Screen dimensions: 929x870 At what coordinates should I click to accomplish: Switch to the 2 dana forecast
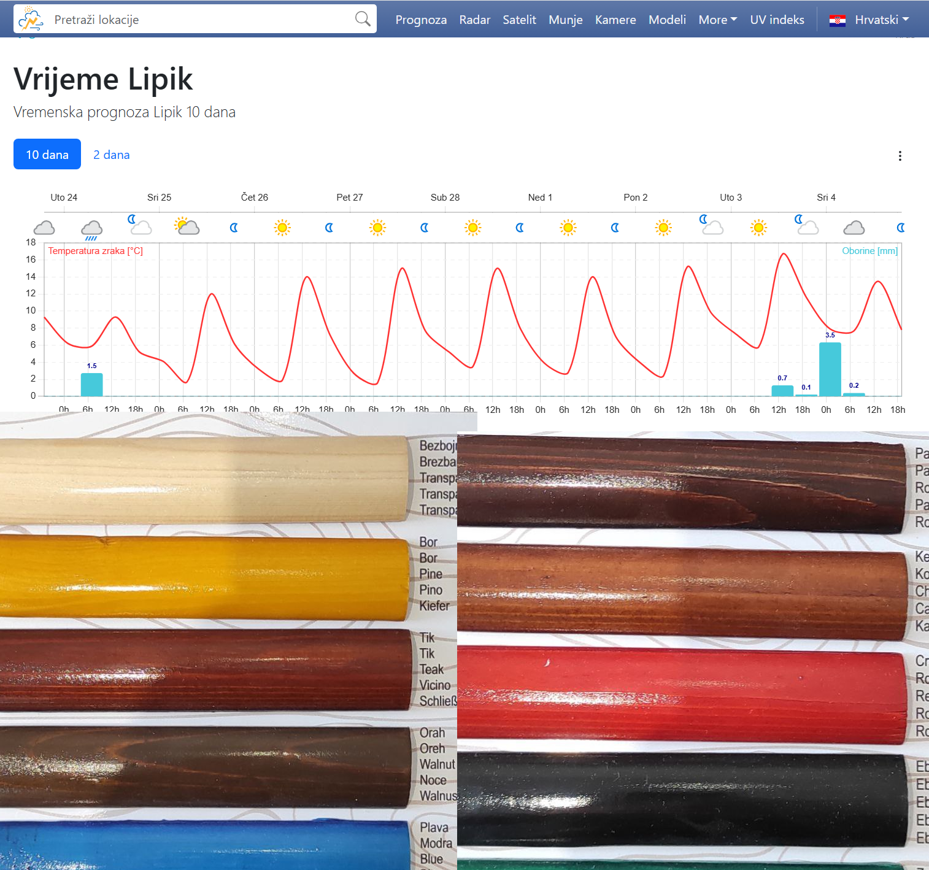click(111, 155)
